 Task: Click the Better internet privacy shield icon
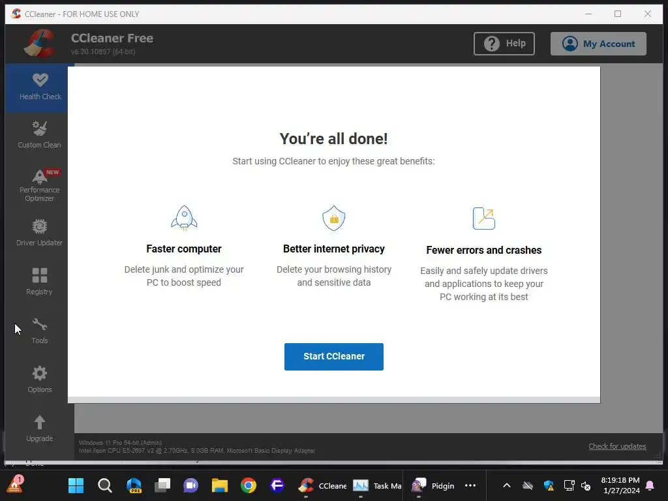tap(333, 218)
